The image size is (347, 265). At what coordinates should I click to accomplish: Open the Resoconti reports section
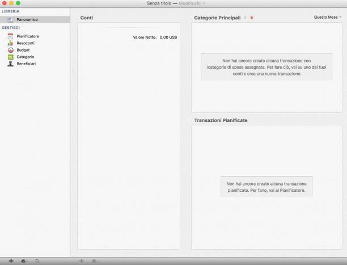26,43
